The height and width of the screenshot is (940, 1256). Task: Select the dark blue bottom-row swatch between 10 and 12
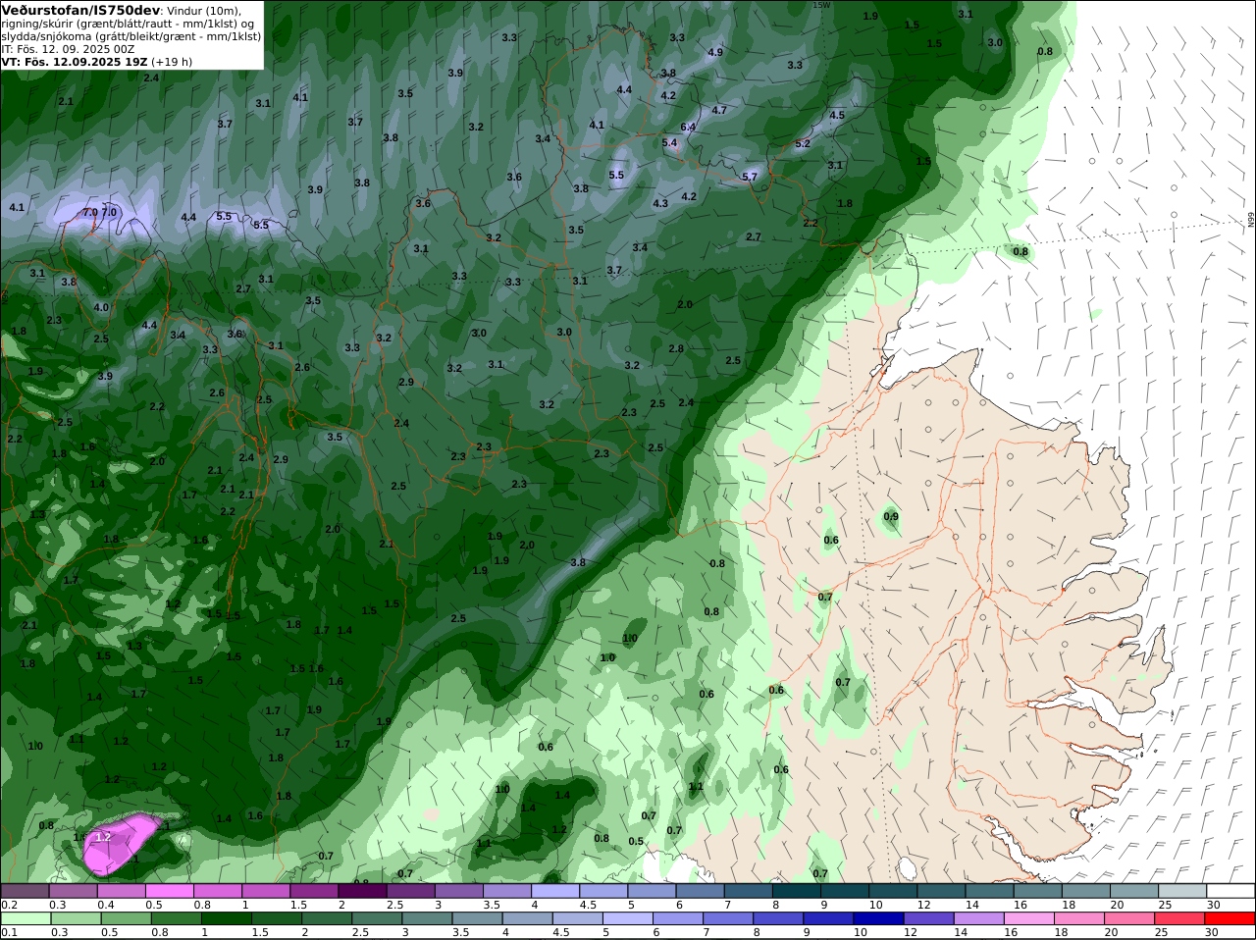[877, 919]
